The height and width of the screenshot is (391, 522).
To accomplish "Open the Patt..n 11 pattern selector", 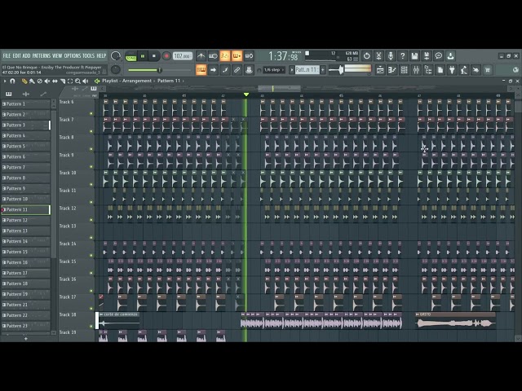I will [x=307, y=70].
